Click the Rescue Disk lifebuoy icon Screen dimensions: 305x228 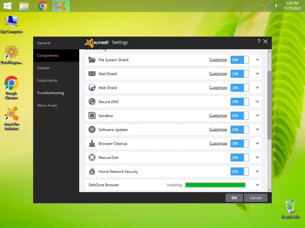(x=92, y=157)
